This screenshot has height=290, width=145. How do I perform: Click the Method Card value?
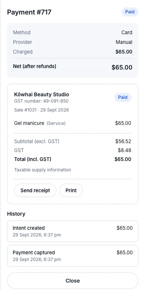coord(127,33)
